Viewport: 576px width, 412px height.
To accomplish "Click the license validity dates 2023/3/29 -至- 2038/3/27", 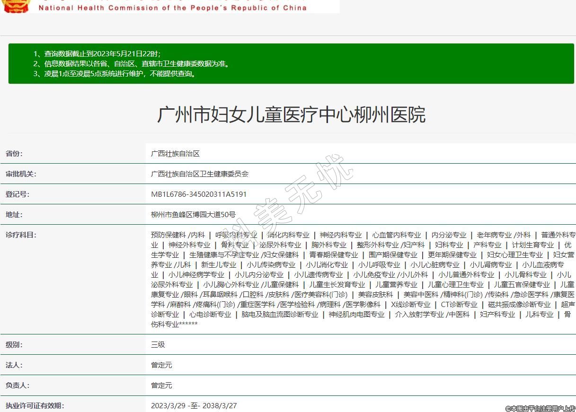I will coord(194,406).
